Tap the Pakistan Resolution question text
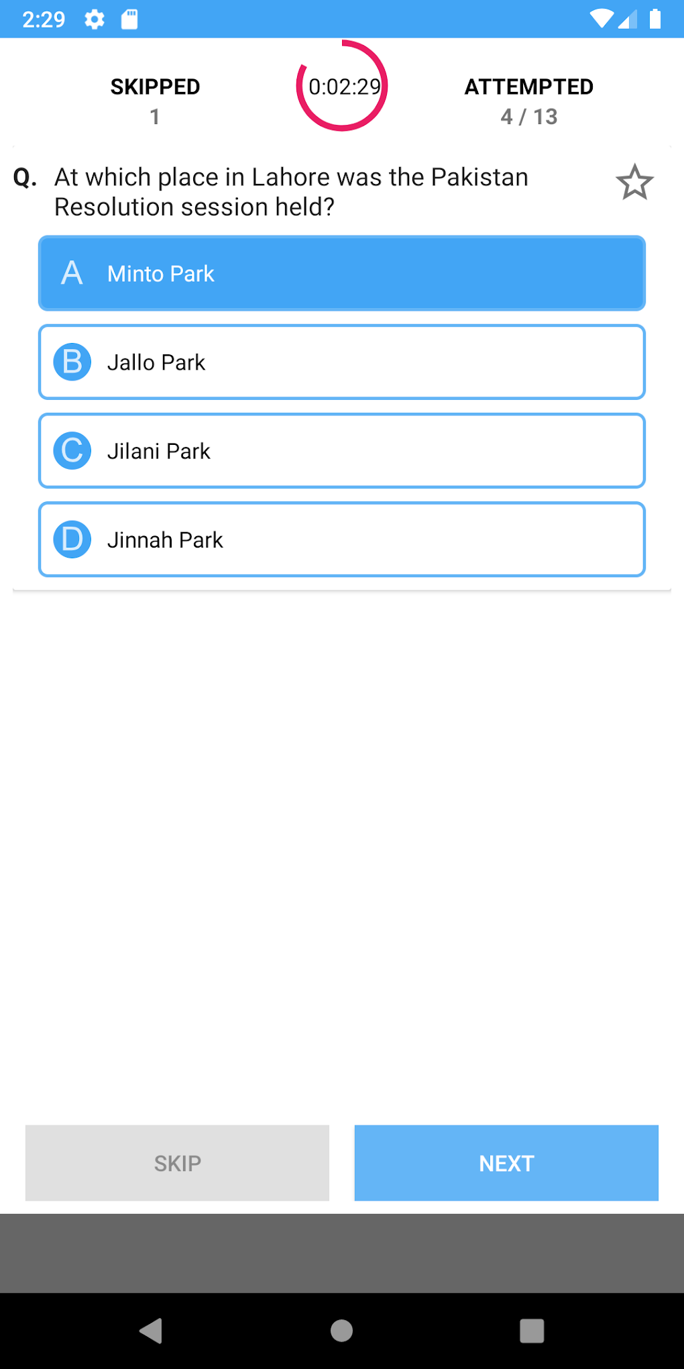This screenshot has width=684, height=1369. coord(292,192)
